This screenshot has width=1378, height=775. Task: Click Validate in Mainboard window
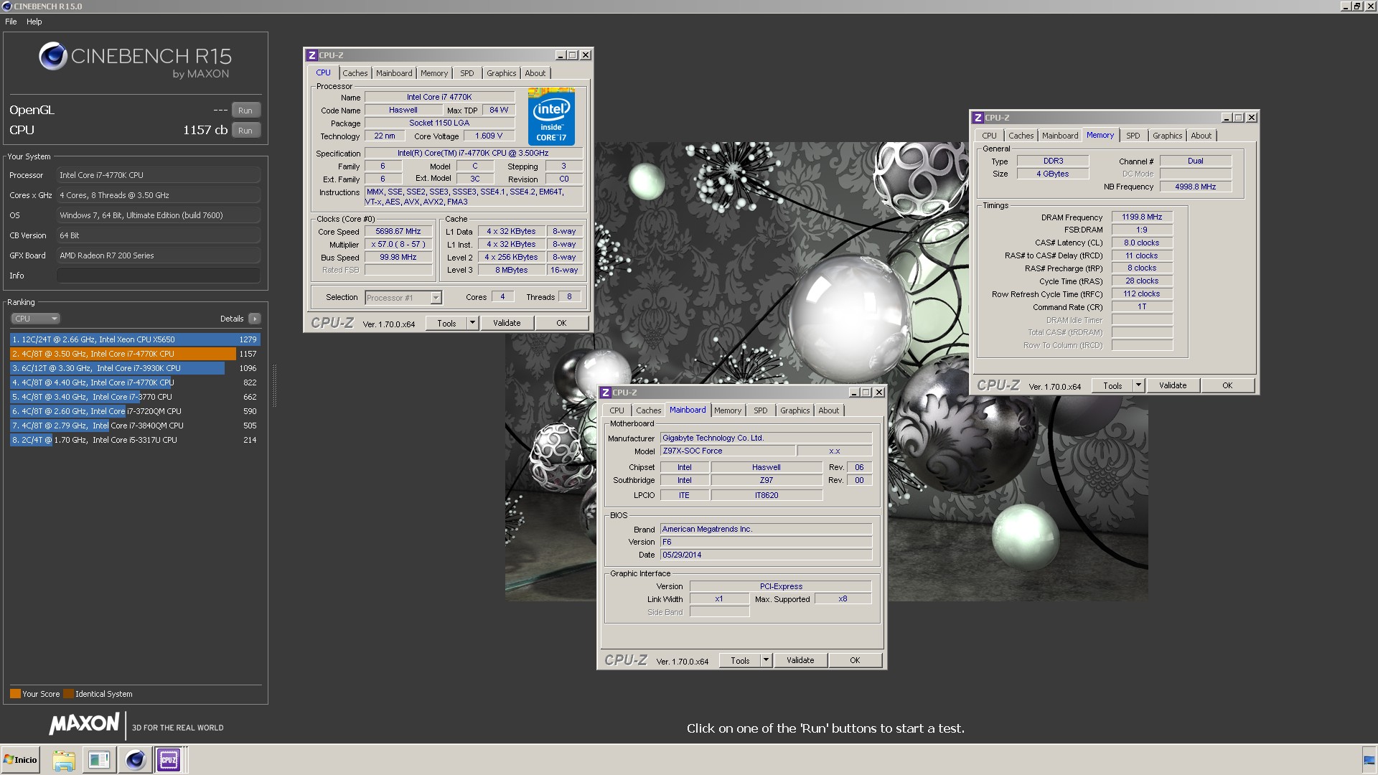pos(800,660)
